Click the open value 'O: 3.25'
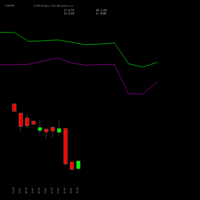200x200 pixels. [69, 14]
